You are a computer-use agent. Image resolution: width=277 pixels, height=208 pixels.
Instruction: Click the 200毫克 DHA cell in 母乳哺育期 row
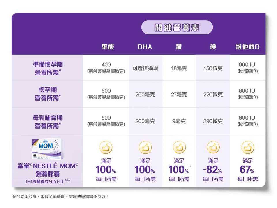pyautogui.click(x=145, y=121)
